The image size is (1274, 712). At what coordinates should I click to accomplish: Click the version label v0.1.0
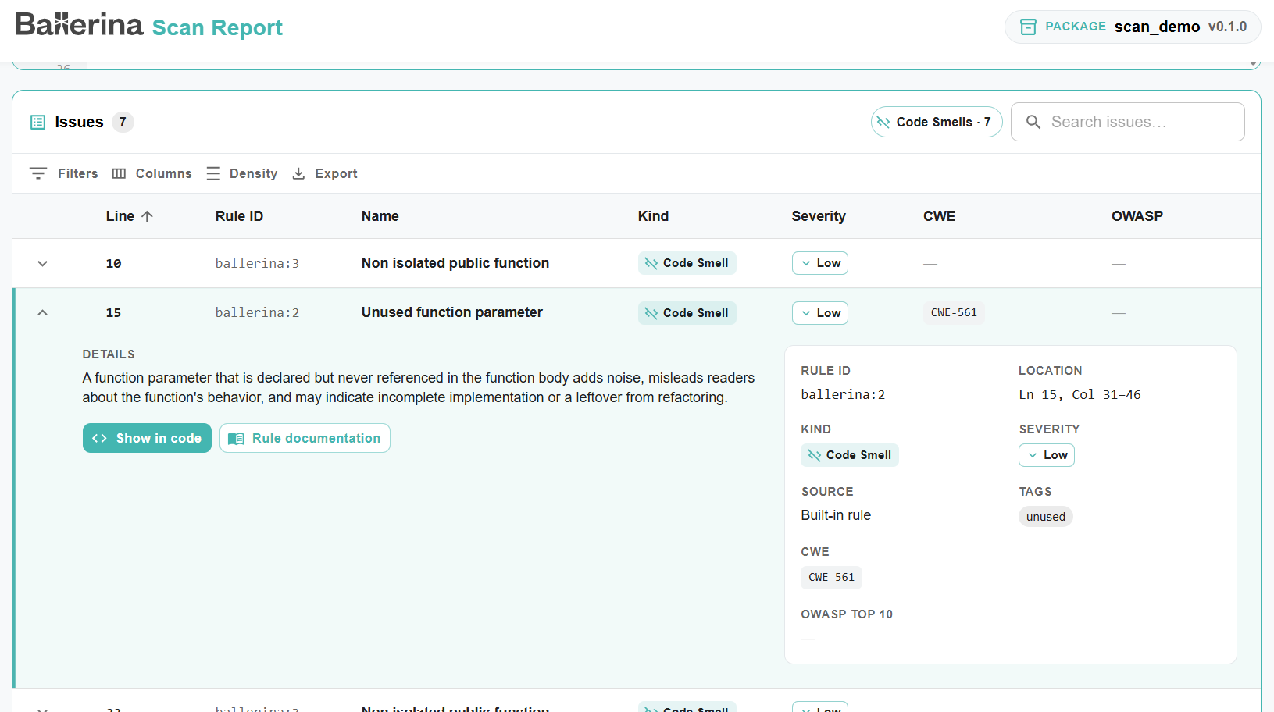click(x=1227, y=27)
